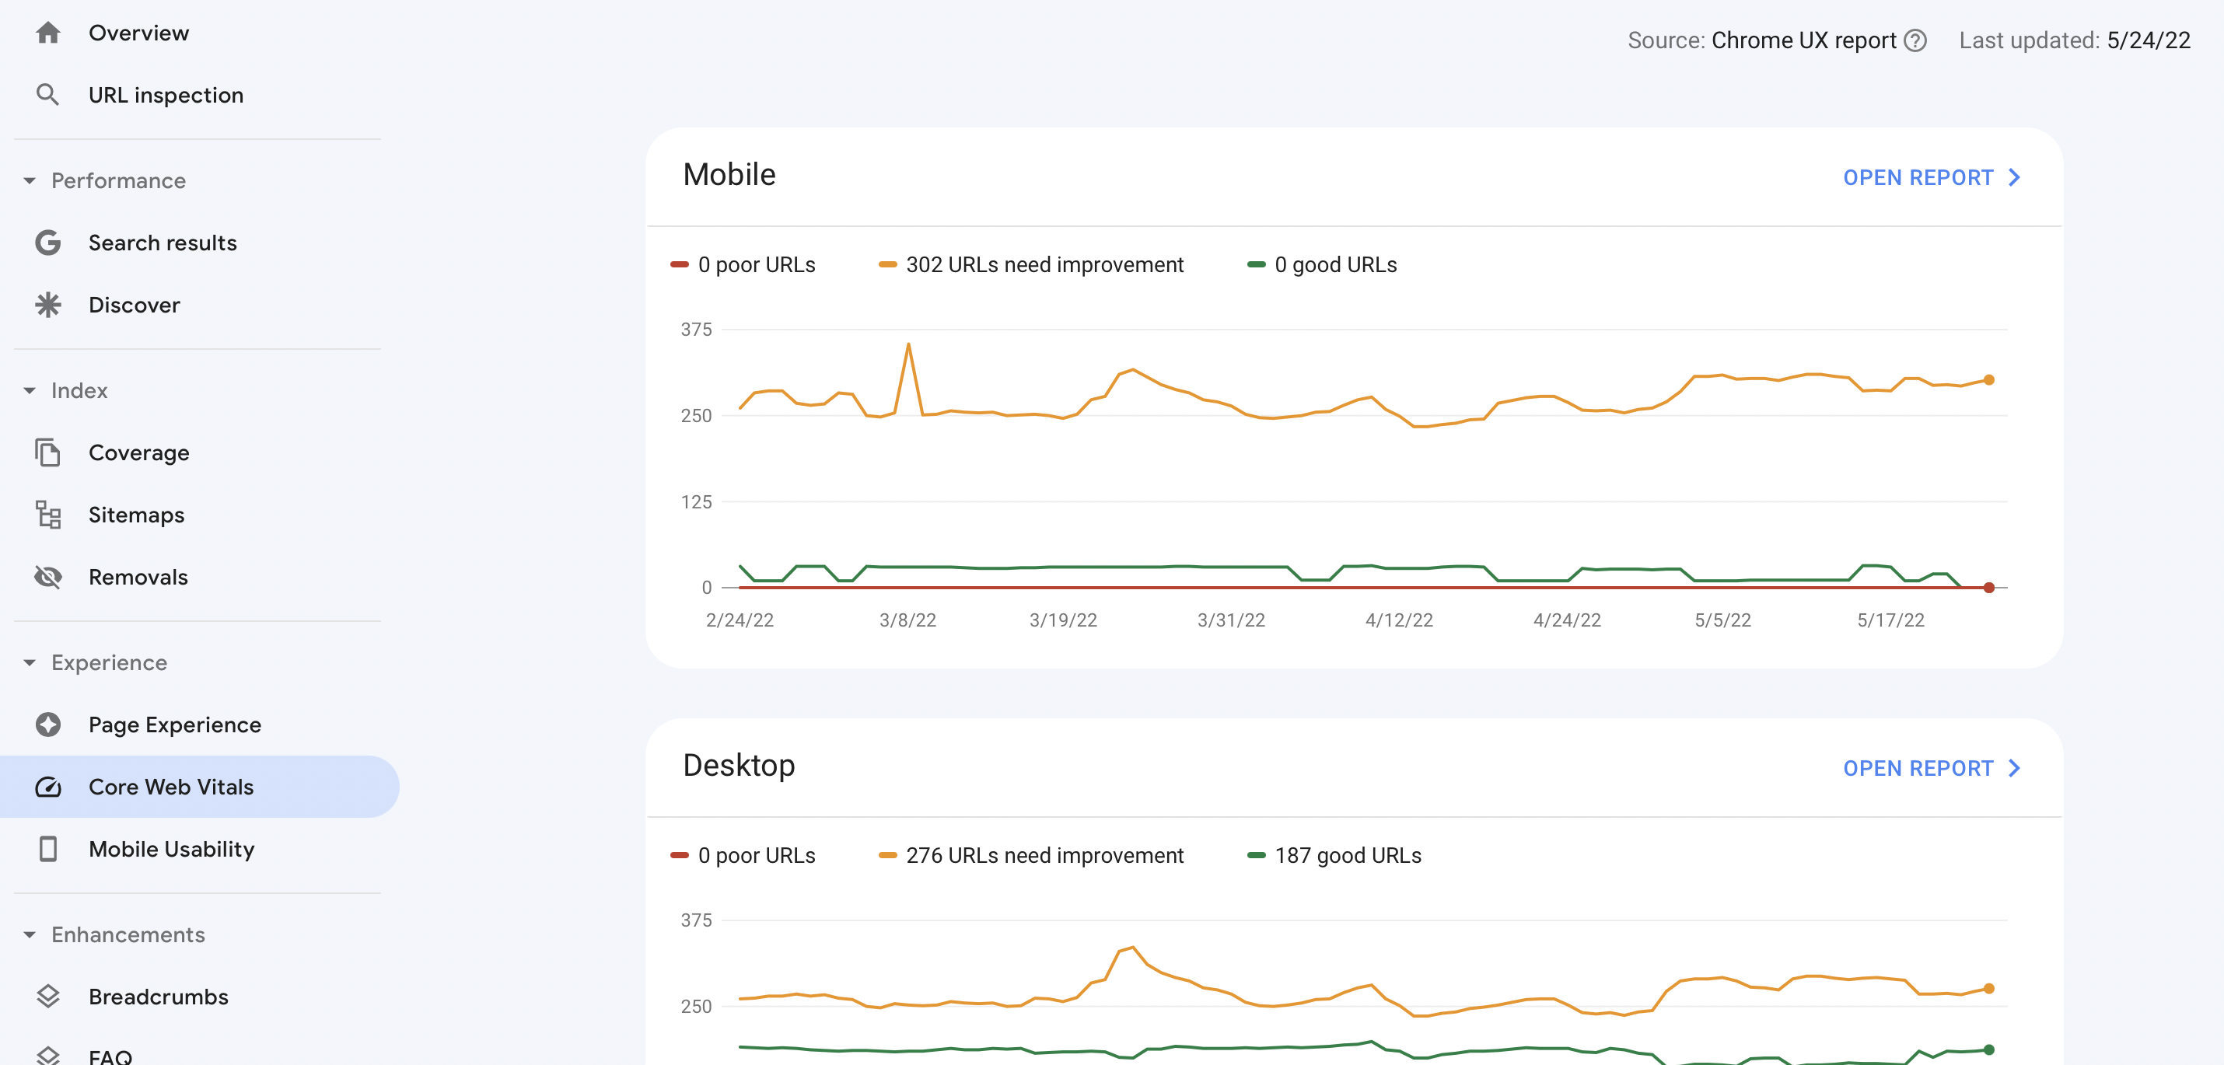
Task: Click the Coverage pages icon
Action: (48, 452)
